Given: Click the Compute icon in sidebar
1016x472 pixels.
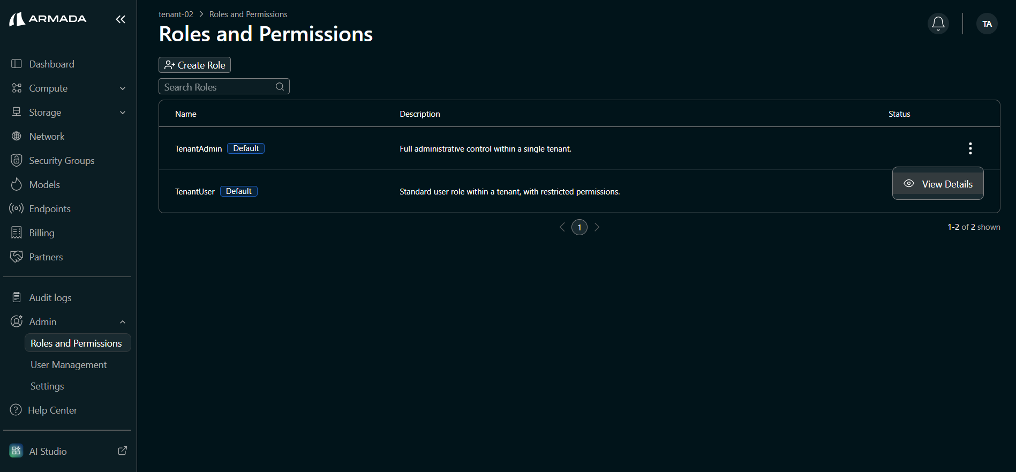Looking at the screenshot, I should pyautogui.click(x=17, y=88).
